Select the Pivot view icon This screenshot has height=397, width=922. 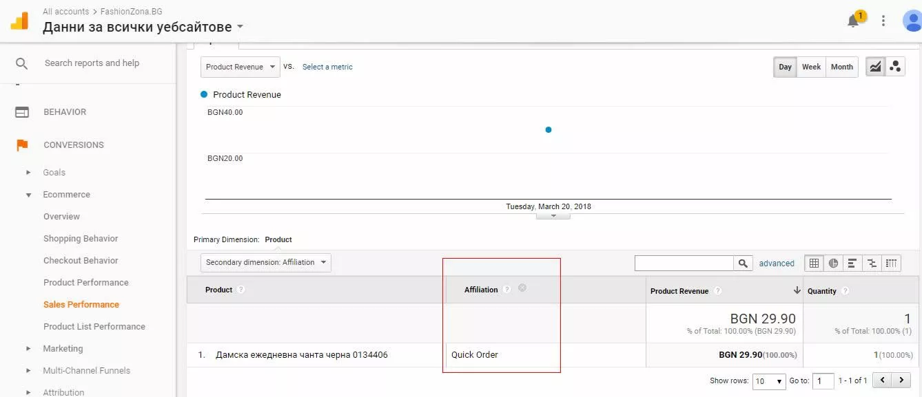pyautogui.click(x=891, y=263)
